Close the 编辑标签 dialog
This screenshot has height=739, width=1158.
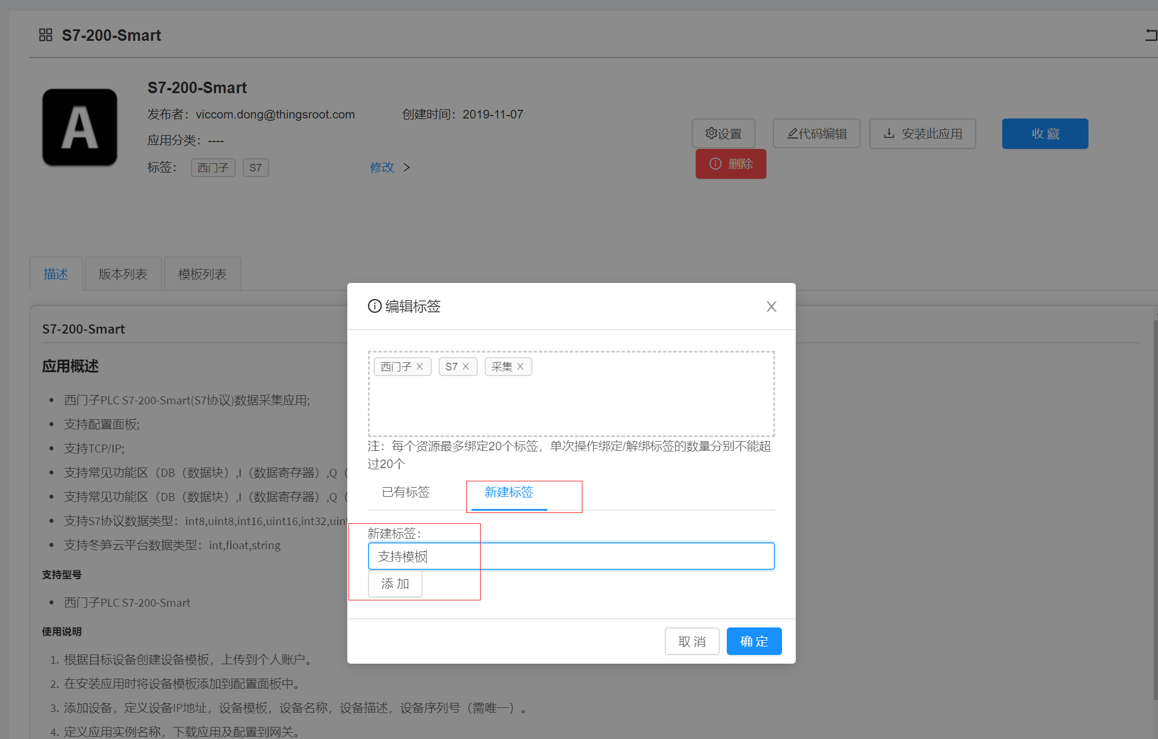click(x=771, y=307)
